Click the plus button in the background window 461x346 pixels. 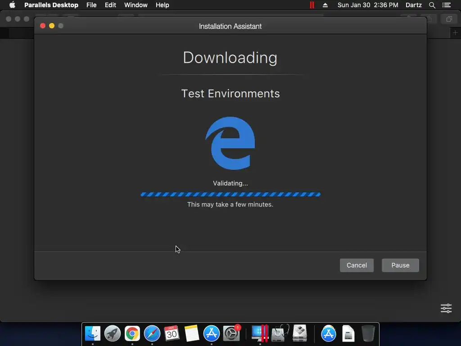[x=455, y=32]
